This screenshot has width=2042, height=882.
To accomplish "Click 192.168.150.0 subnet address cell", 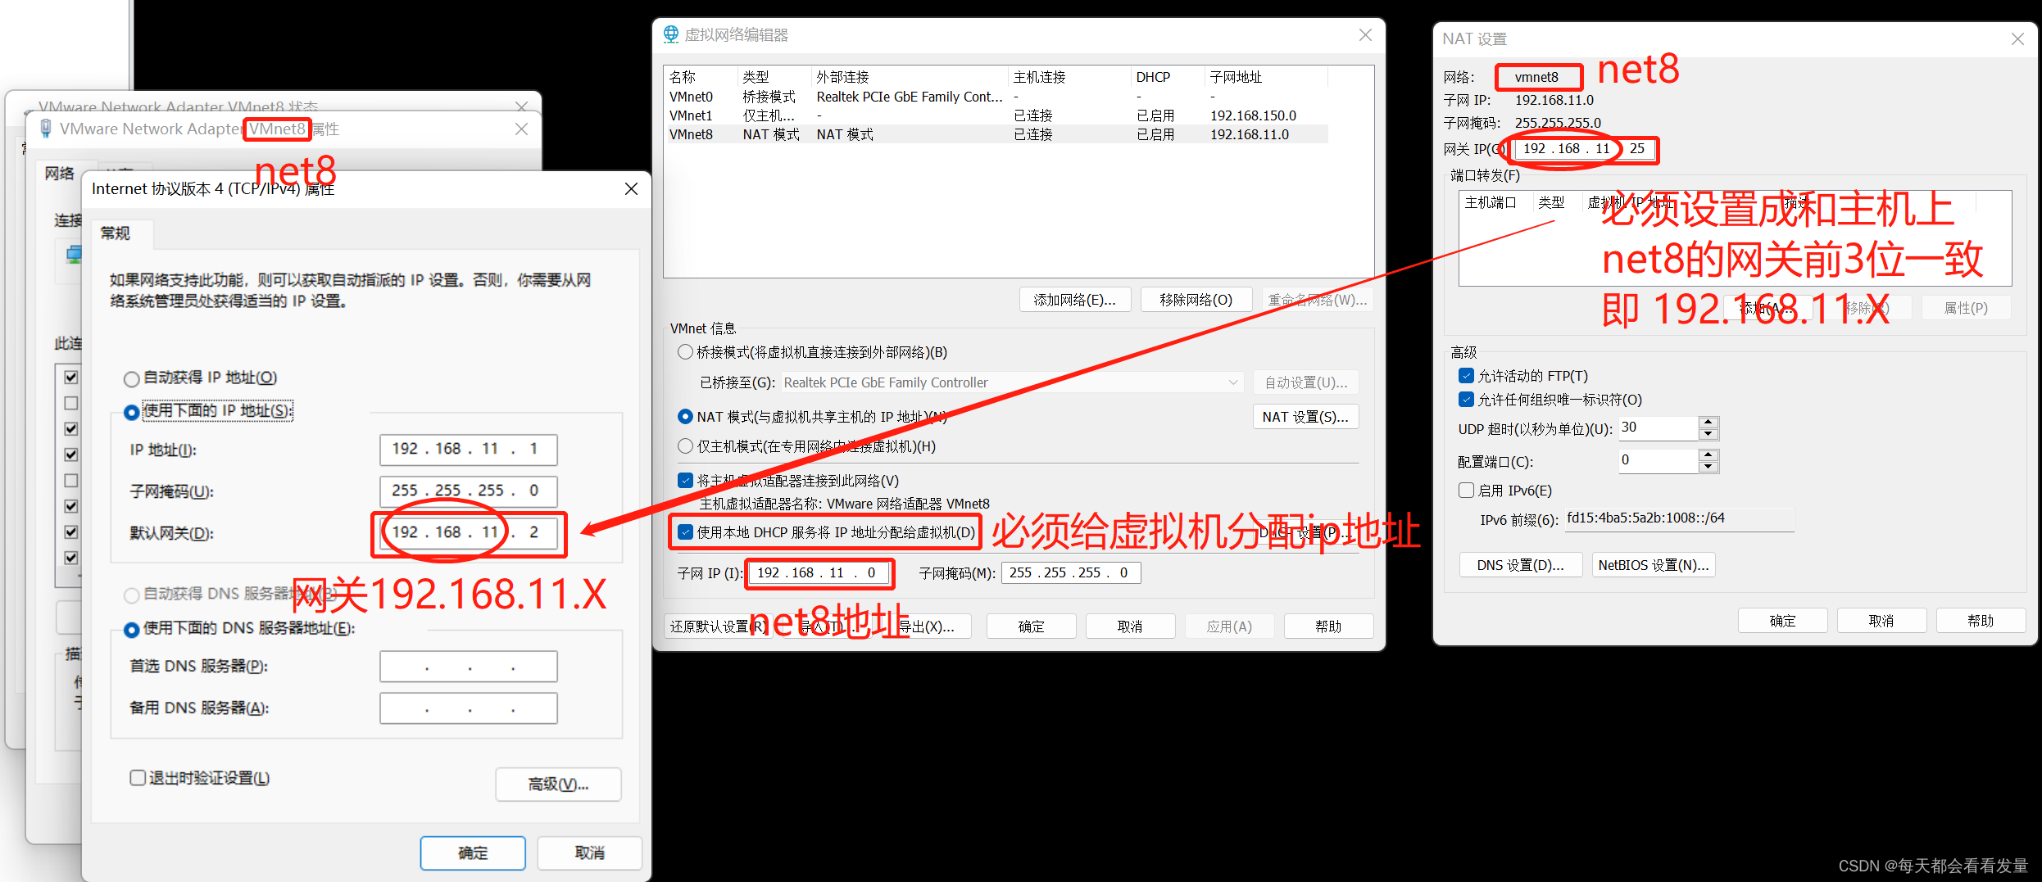I will pyautogui.click(x=1253, y=115).
